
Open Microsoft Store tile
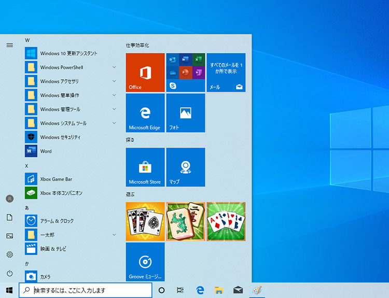tap(145, 167)
